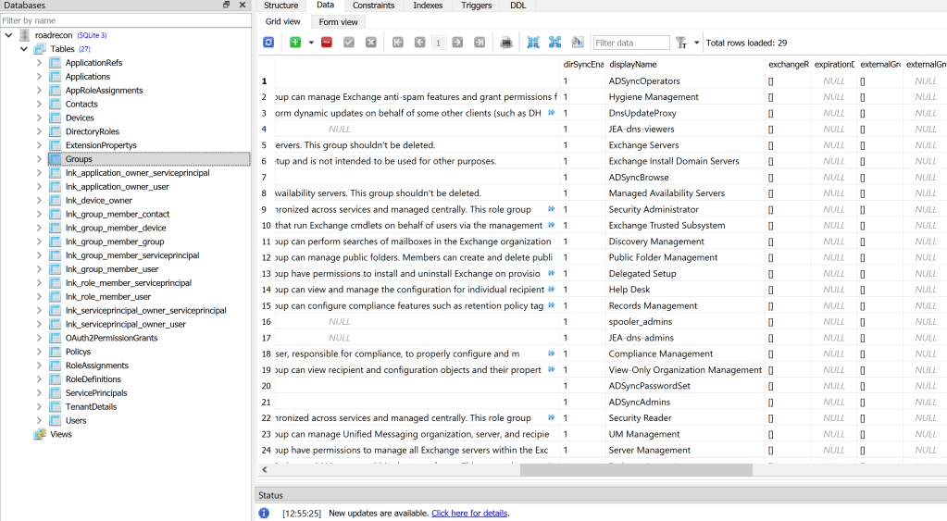Click the printer icon in the toolbar
Image resolution: width=947 pixels, height=521 pixels.
[506, 43]
